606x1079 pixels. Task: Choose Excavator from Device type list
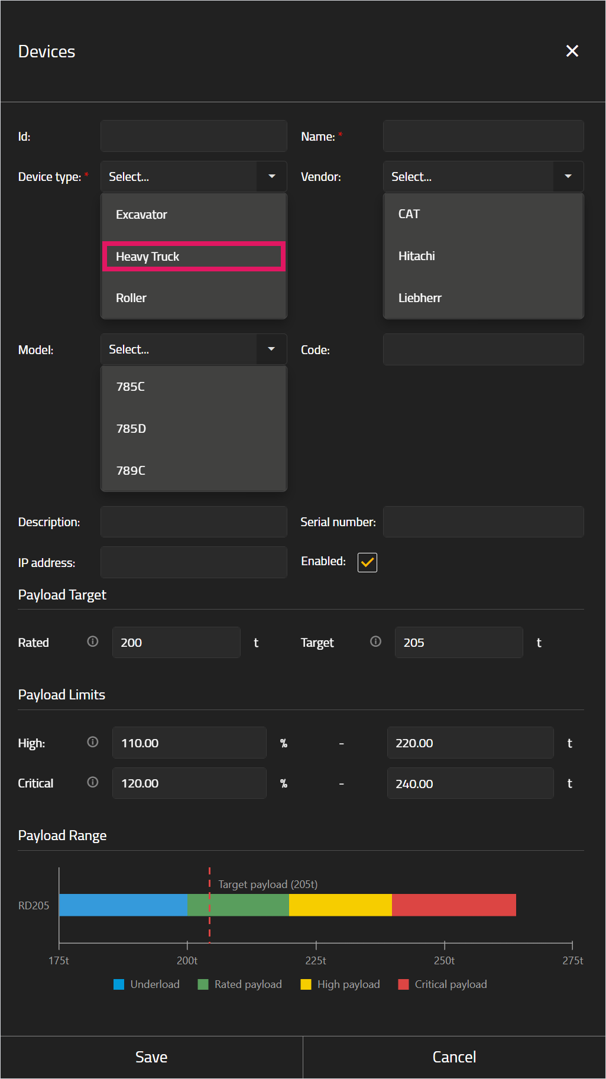[x=194, y=215]
